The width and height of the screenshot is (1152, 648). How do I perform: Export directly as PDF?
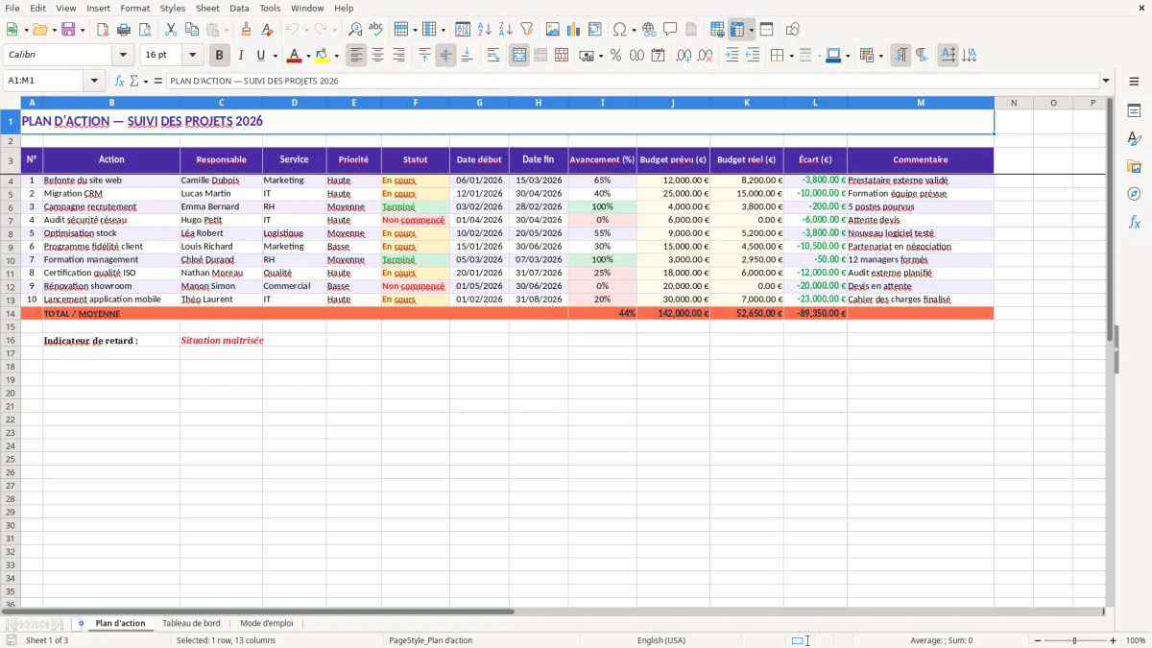[x=103, y=30]
